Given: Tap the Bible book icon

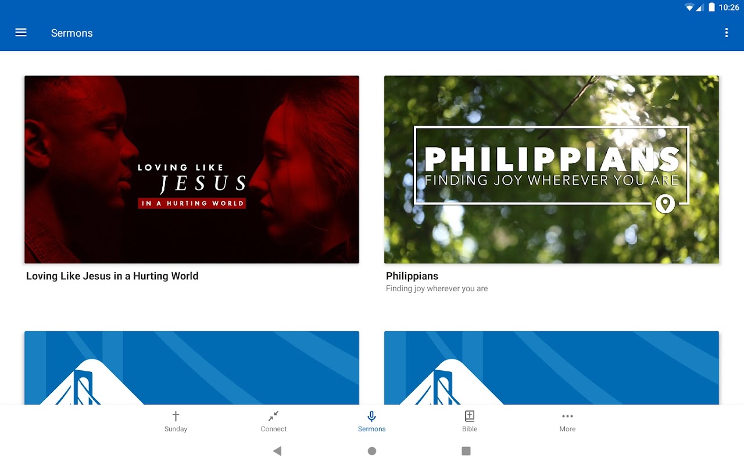Looking at the screenshot, I should [x=470, y=416].
